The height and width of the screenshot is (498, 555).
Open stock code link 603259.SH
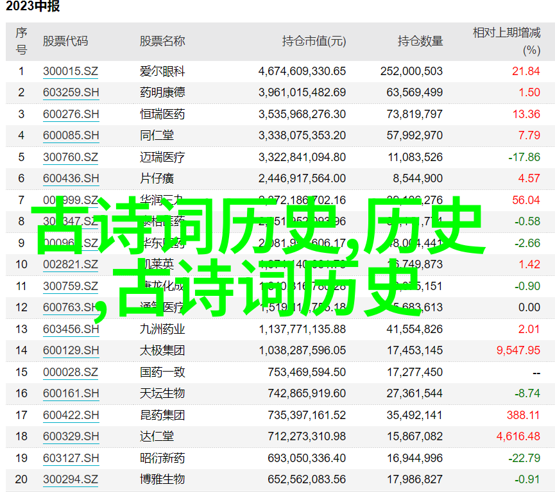pos(71,93)
